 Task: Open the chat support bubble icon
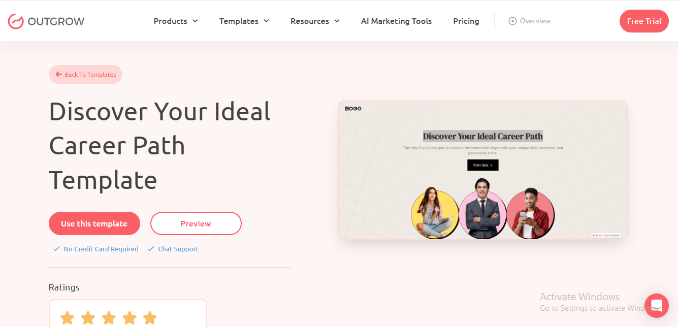tap(656, 306)
